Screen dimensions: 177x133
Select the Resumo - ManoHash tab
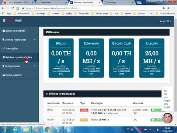click(x=85, y=3)
